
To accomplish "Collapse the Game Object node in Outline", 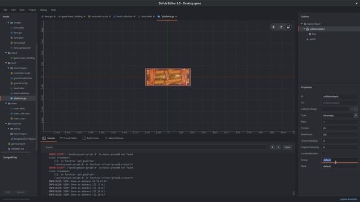I will (x=302, y=24).
